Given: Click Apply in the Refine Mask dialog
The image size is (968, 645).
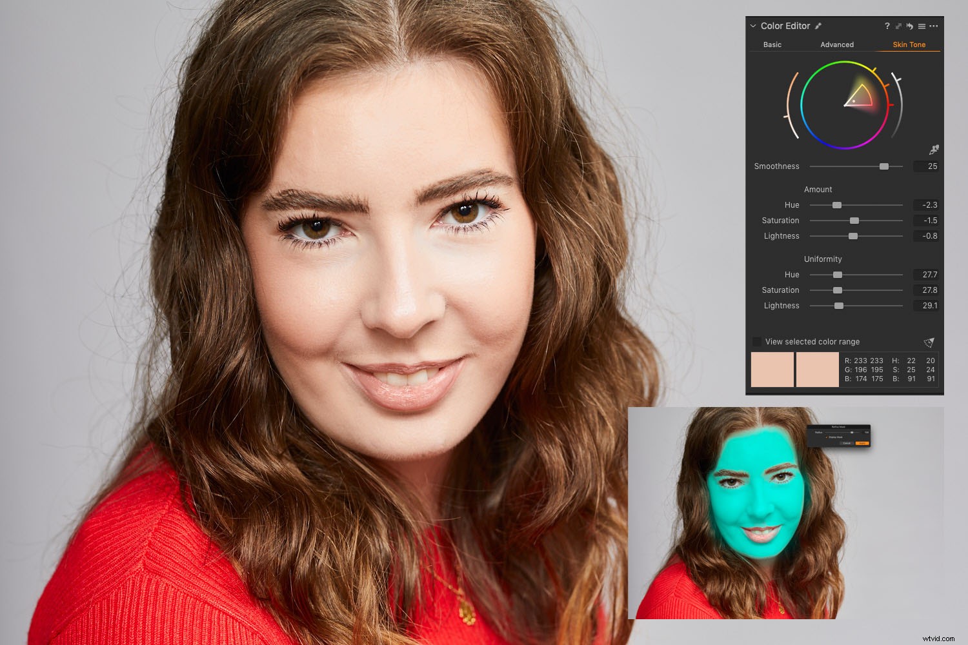Looking at the screenshot, I should tap(863, 442).
